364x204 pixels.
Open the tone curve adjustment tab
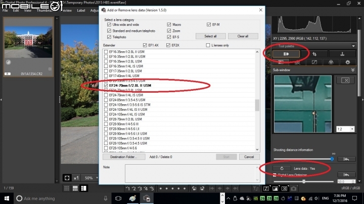click(314, 62)
